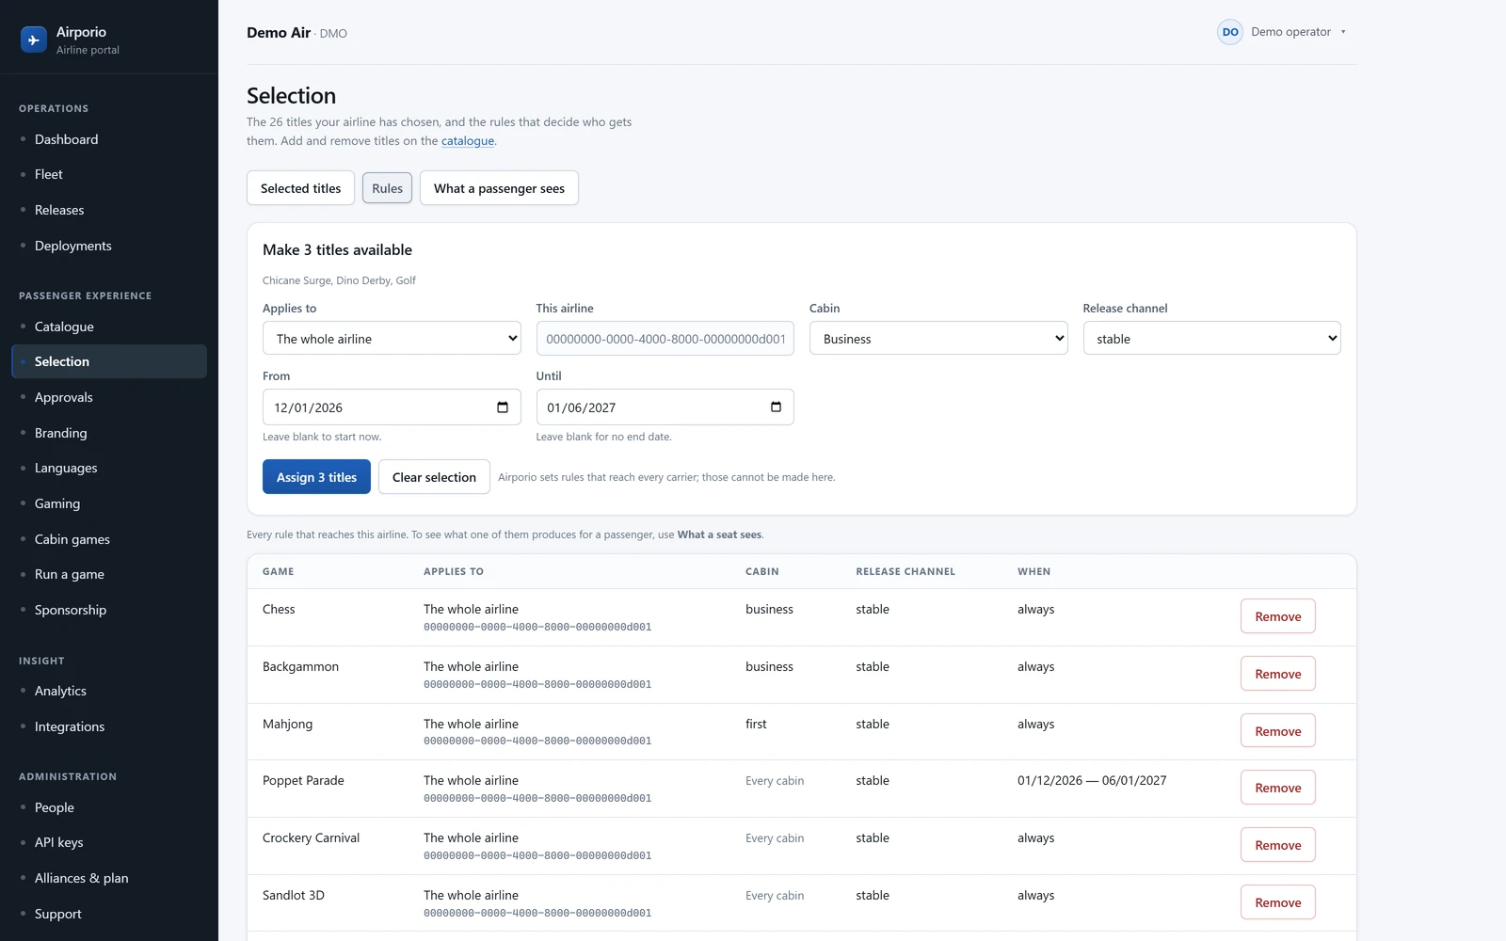The width and height of the screenshot is (1506, 941).
Task: Click the Airporio airplane logo icon
Action: point(34,40)
